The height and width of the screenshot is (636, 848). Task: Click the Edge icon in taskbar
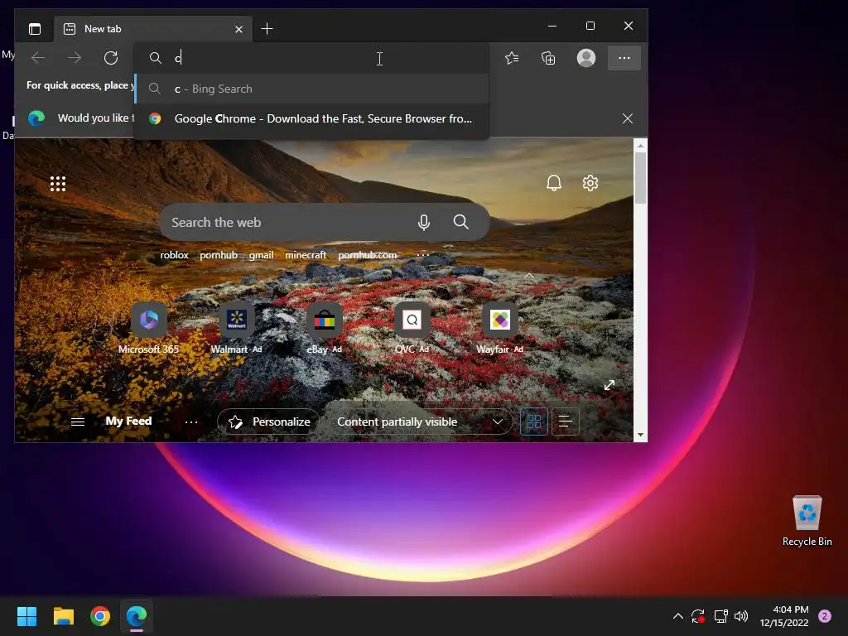click(137, 616)
